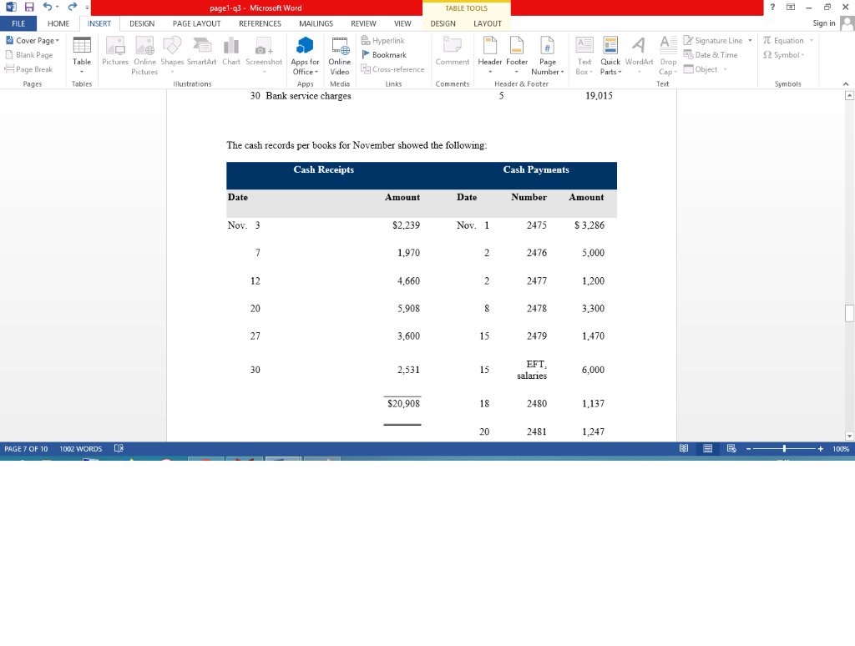Screen dimensions: 855x646
Task: Add a Bookmark
Action: point(384,54)
